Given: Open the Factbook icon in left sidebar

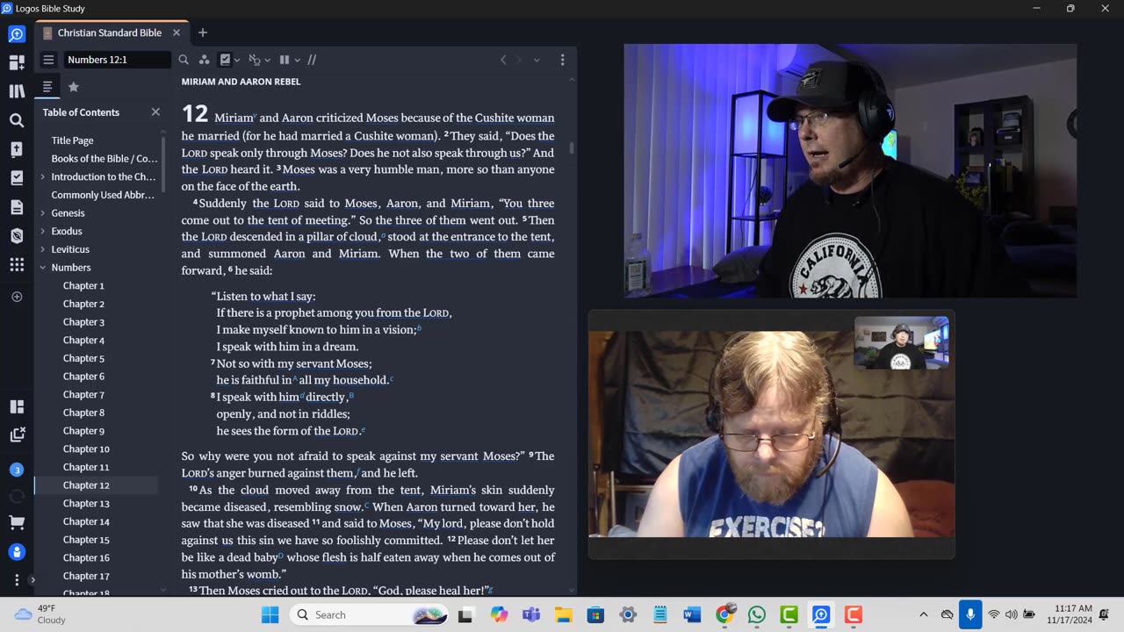Looking at the screenshot, I should [17, 149].
